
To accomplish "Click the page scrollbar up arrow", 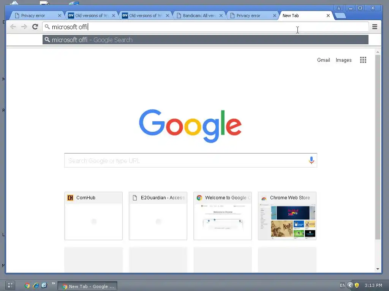I will pos(378,52).
